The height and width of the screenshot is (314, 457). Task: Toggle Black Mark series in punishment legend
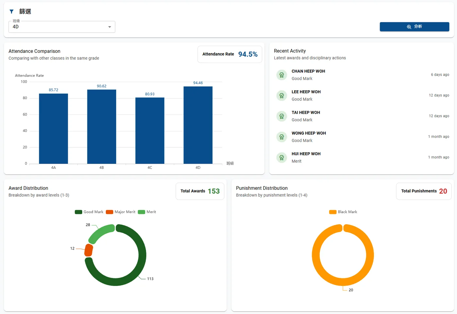pos(343,212)
